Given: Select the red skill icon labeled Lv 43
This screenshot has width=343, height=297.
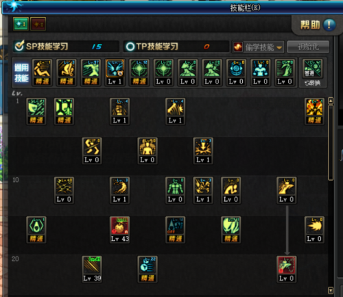Looking at the screenshot, I should click(x=119, y=230).
